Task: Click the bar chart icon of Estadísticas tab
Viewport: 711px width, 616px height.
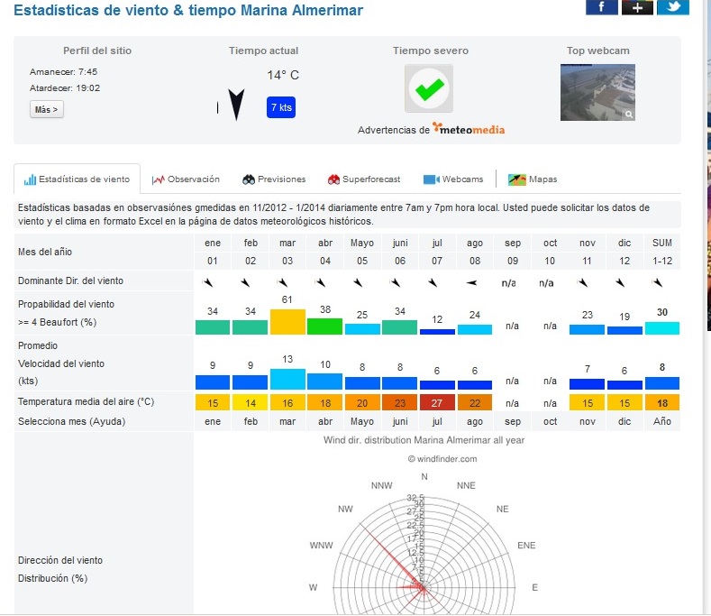Action: coord(30,179)
